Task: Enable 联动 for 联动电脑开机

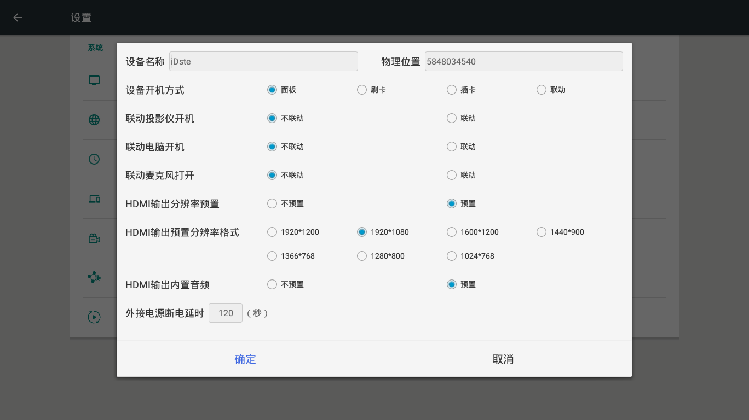Action: coord(452,147)
